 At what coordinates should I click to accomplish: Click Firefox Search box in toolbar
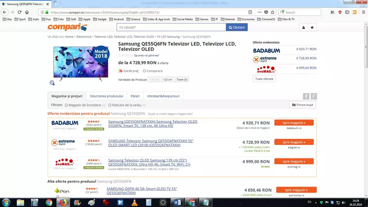point(299,12)
